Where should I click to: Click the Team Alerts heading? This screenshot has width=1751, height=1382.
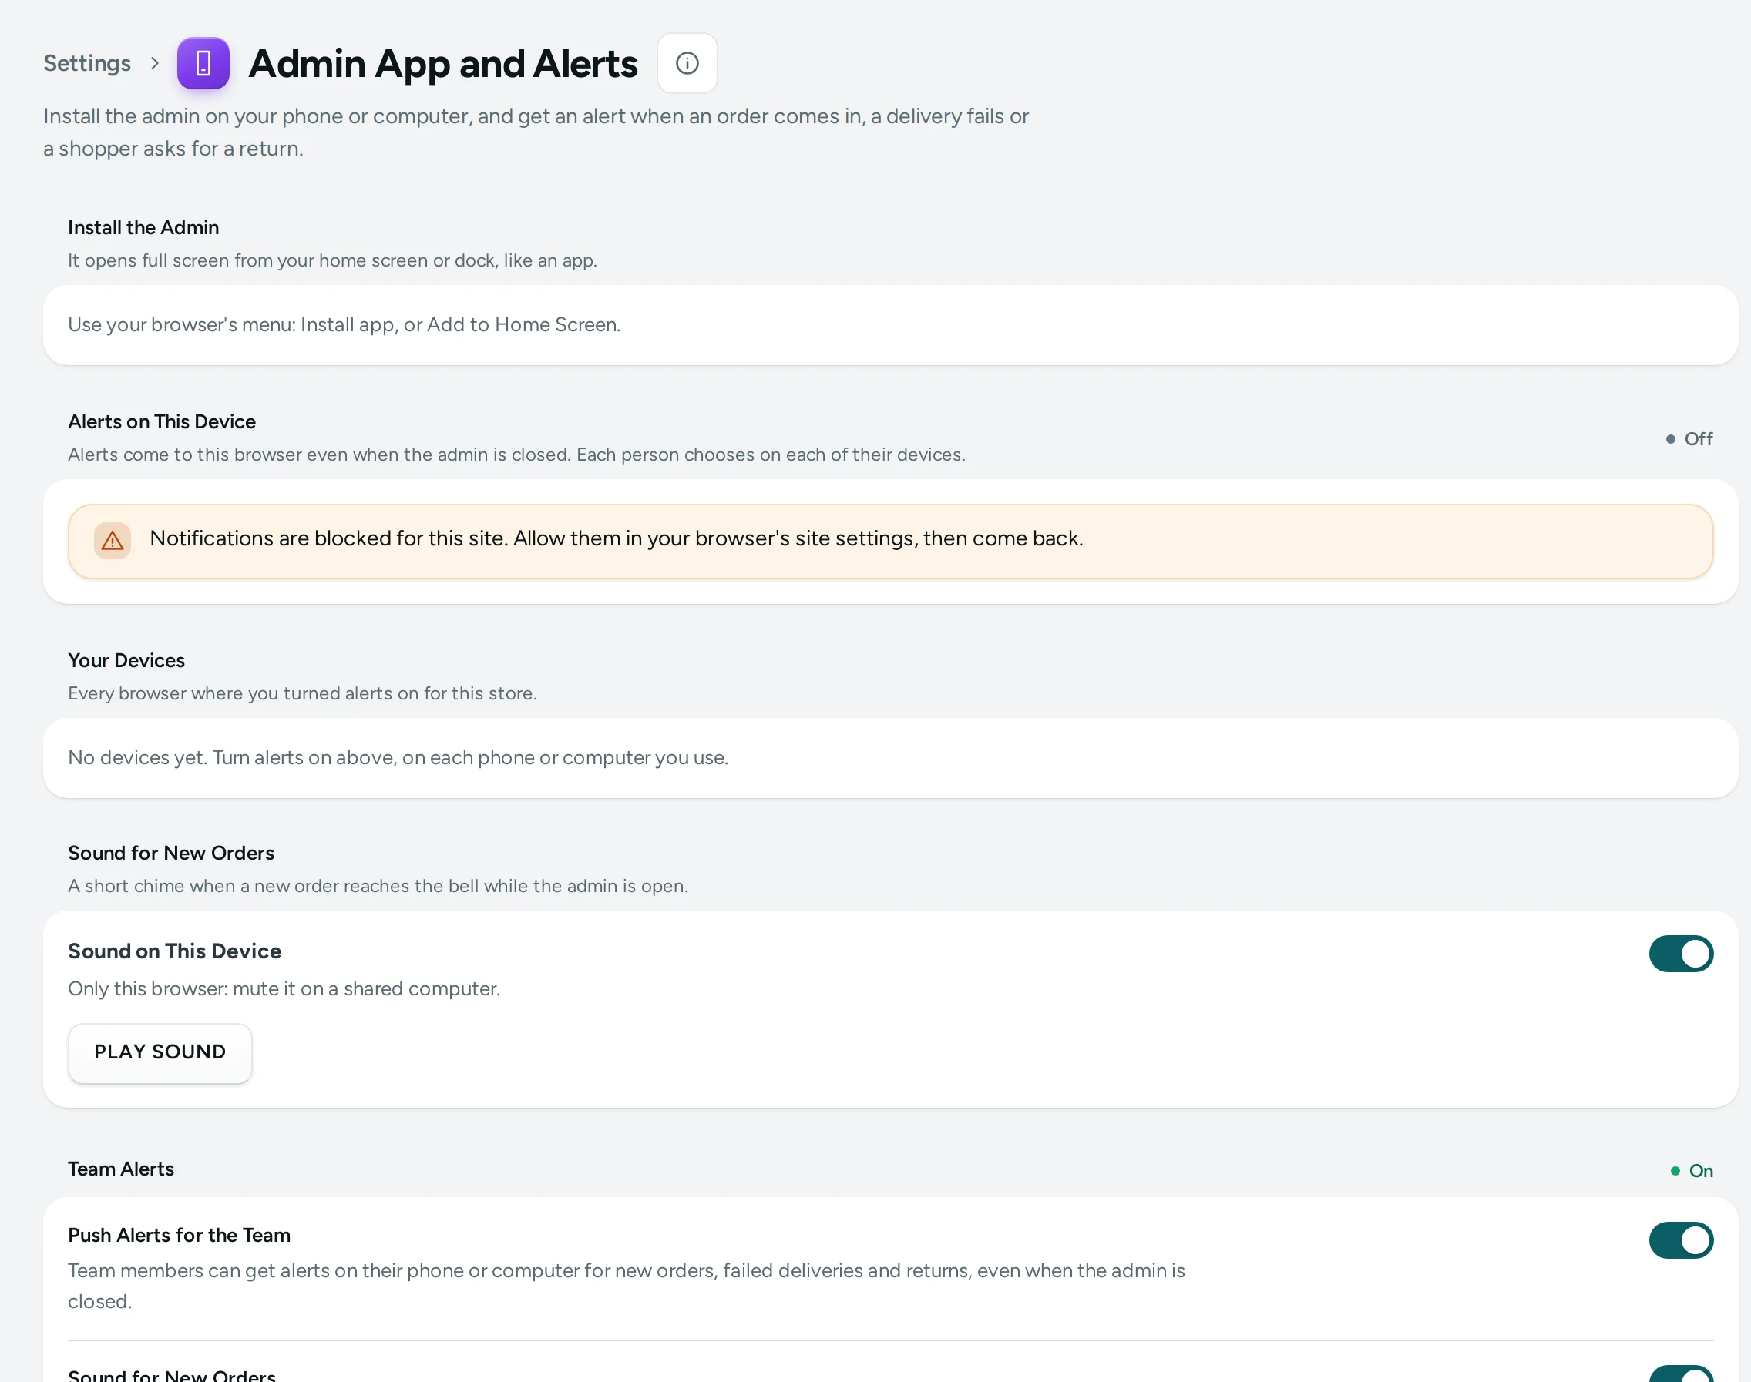pyautogui.click(x=121, y=1169)
